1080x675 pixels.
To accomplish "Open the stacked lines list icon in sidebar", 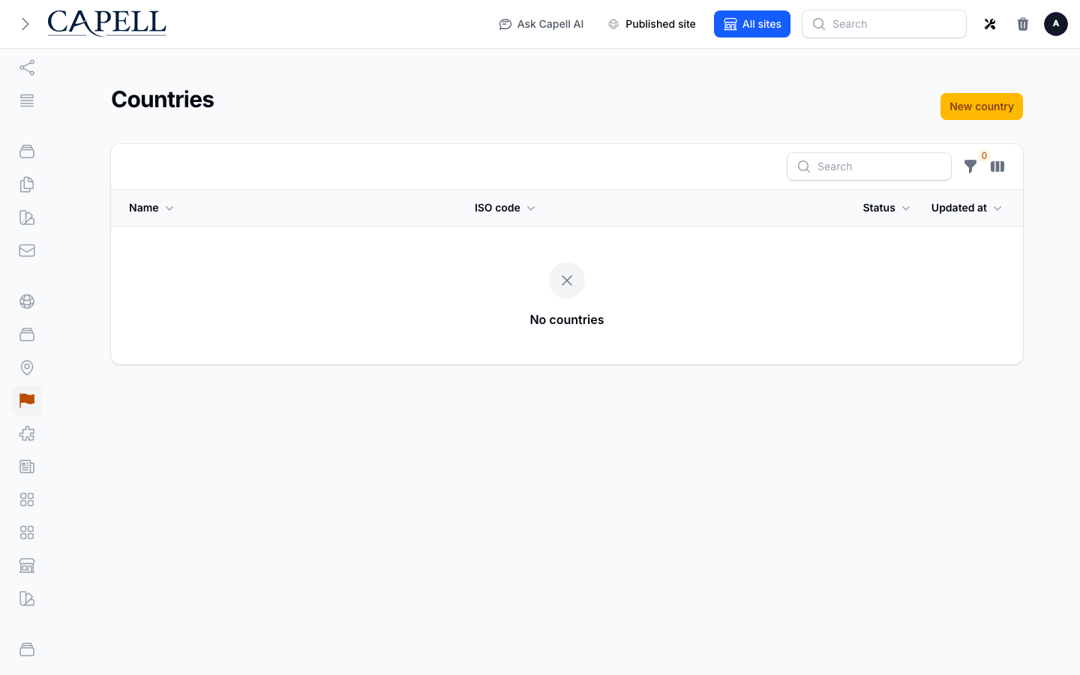I will click(27, 100).
